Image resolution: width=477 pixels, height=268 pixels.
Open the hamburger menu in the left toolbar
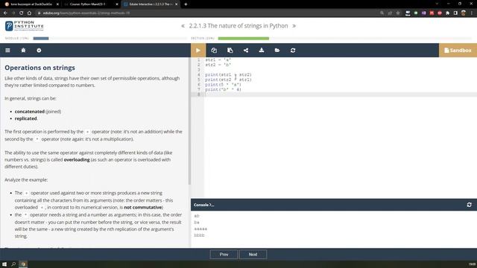(7, 51)
